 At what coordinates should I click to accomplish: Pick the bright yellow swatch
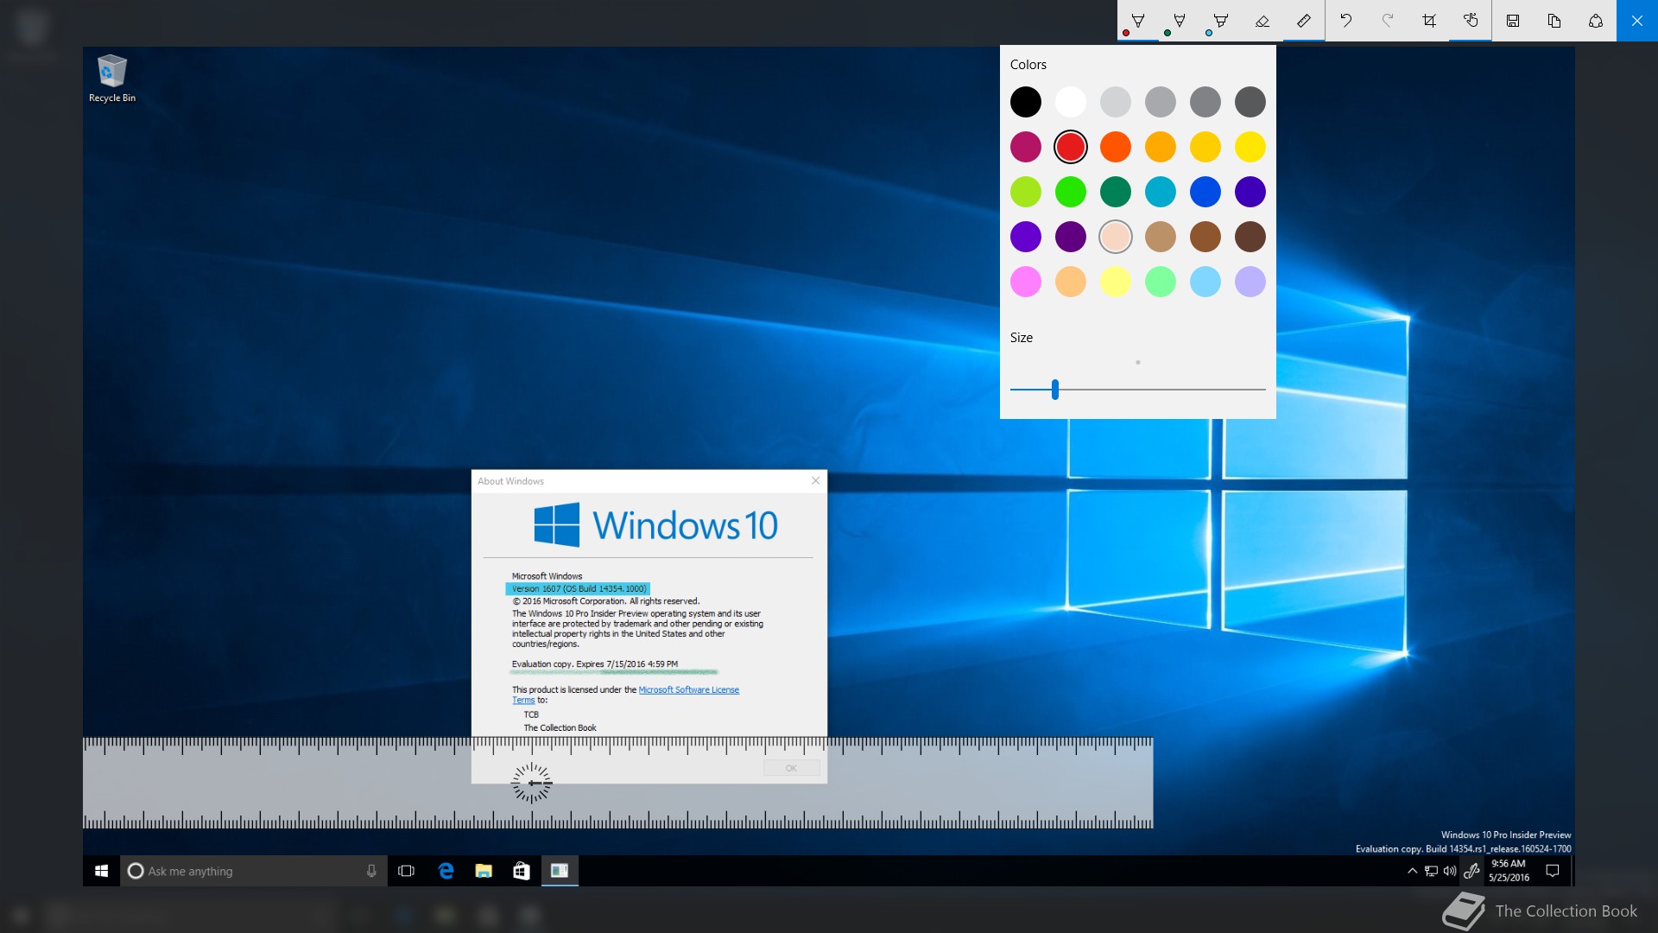(x=1250, y=147)
